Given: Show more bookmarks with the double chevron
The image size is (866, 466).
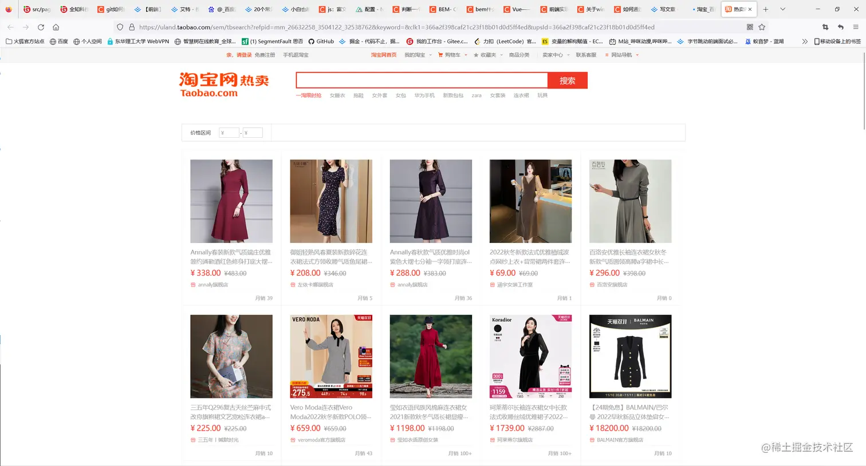Looking at the screenshot, I should (x=805, y=41).
